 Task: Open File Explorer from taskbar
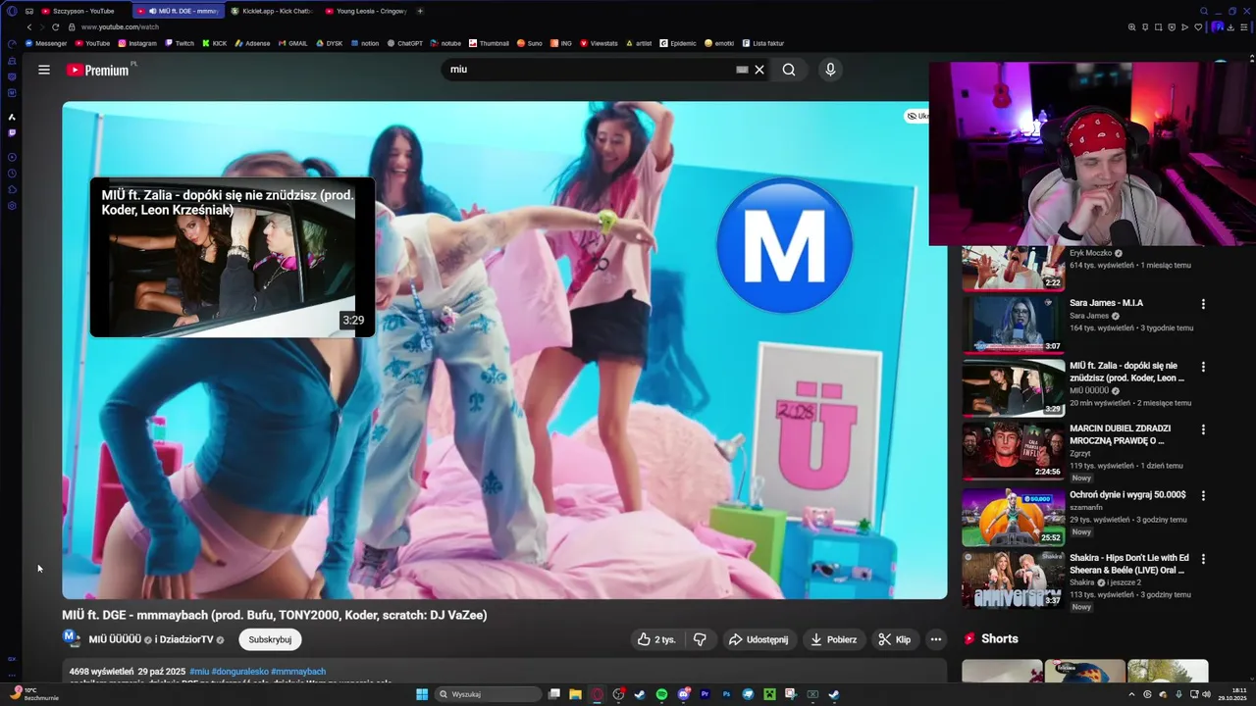(x=575, y=694)
